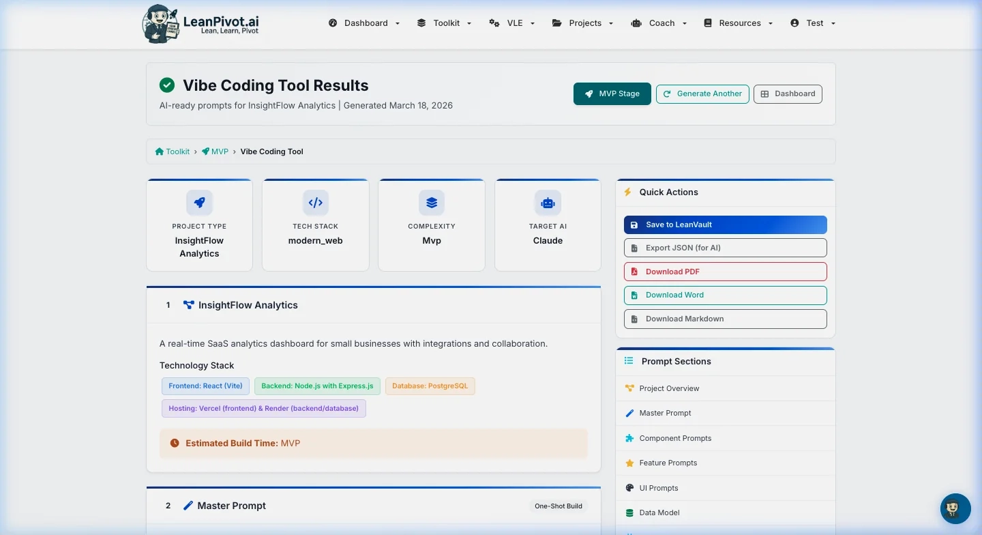The width and height of the screenshot is (982, 535).
Task: Jump to Master Prompt section in sidebar
Action: point(665,413)
